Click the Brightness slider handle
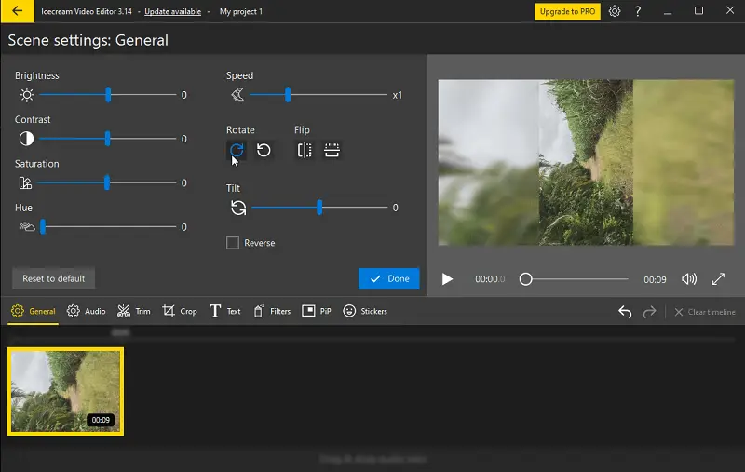745x472 pixels. coord(108,95)
